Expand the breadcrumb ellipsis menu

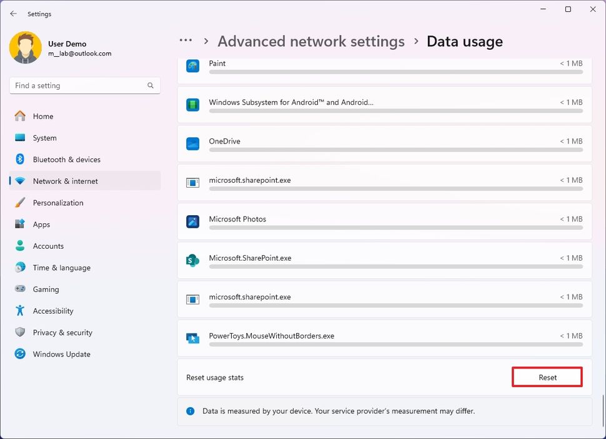186,40
